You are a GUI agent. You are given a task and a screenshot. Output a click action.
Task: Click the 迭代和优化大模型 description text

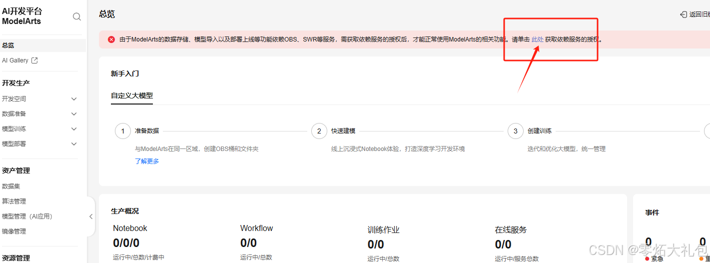567,149
